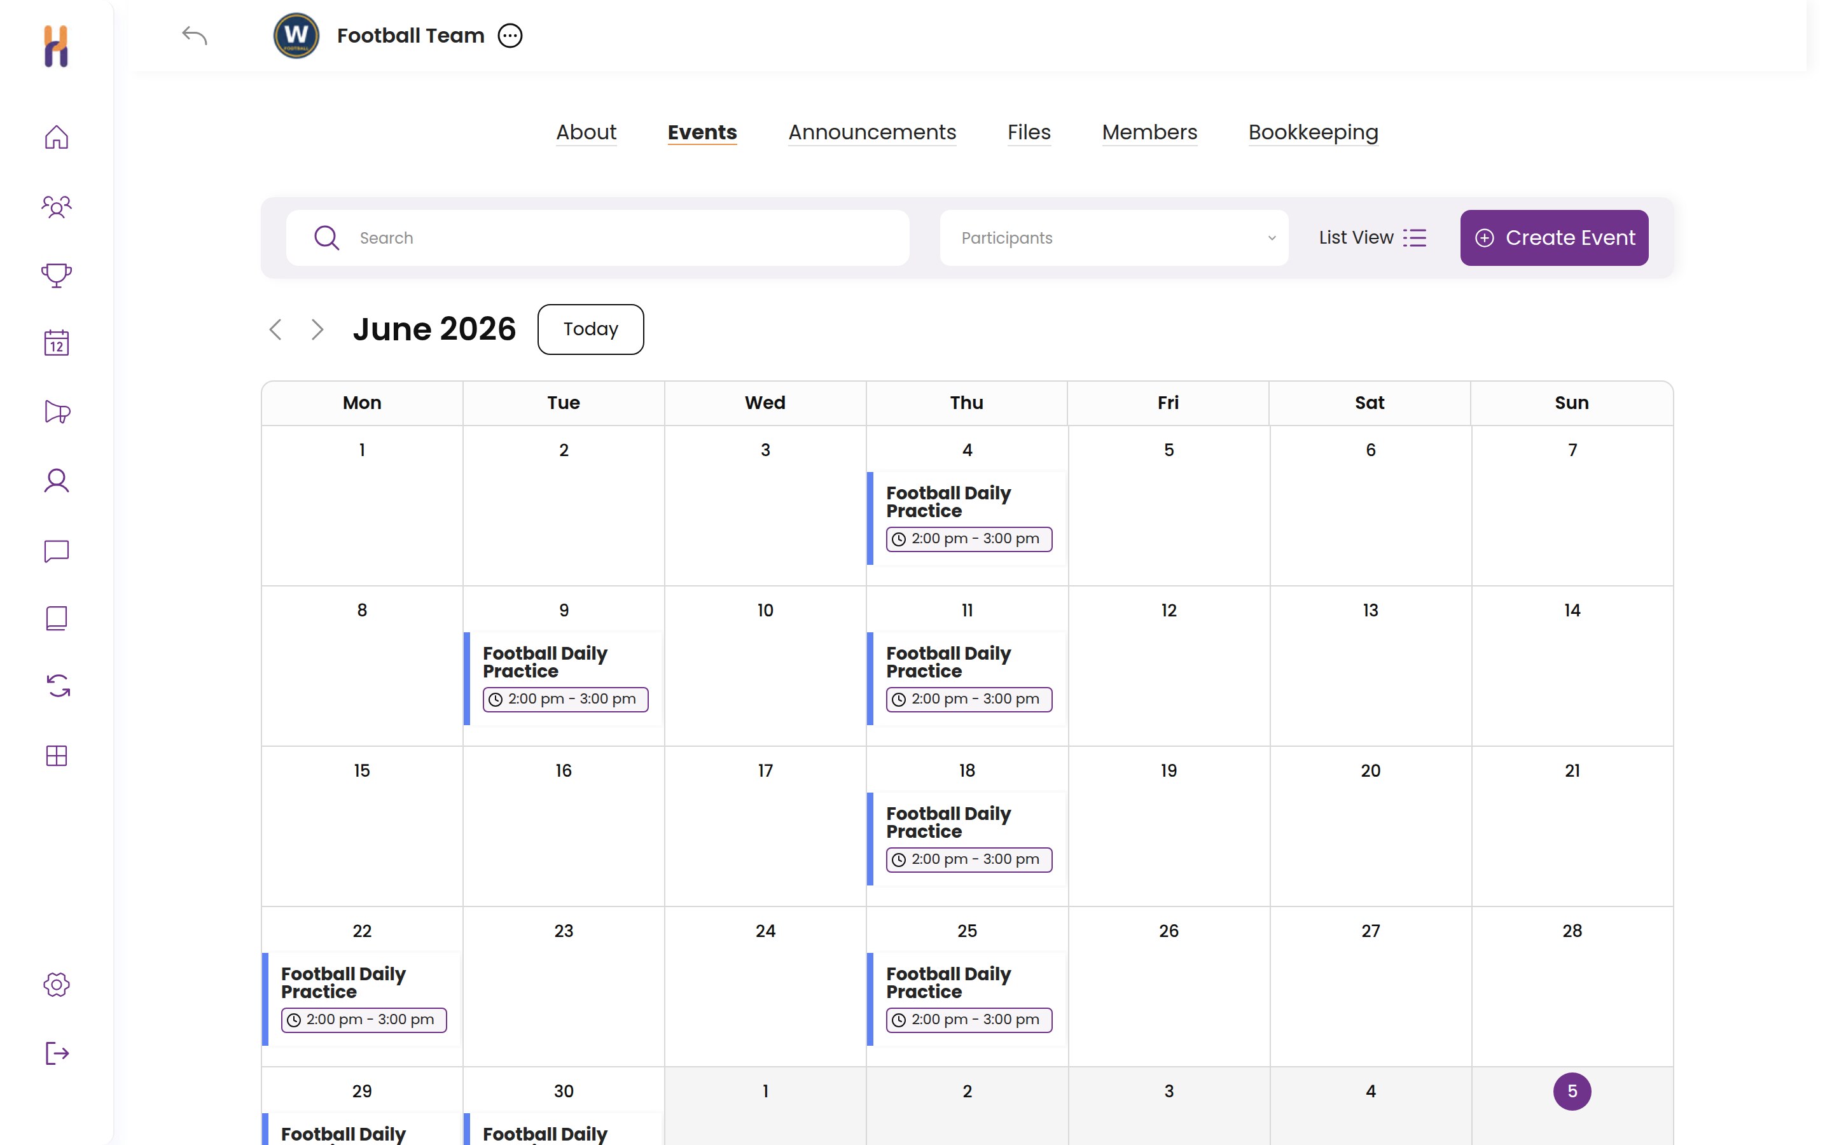The width and height of the screenshot is (1832, 1145).
Task: Switch to List View
Action: tap(1373, 238)
